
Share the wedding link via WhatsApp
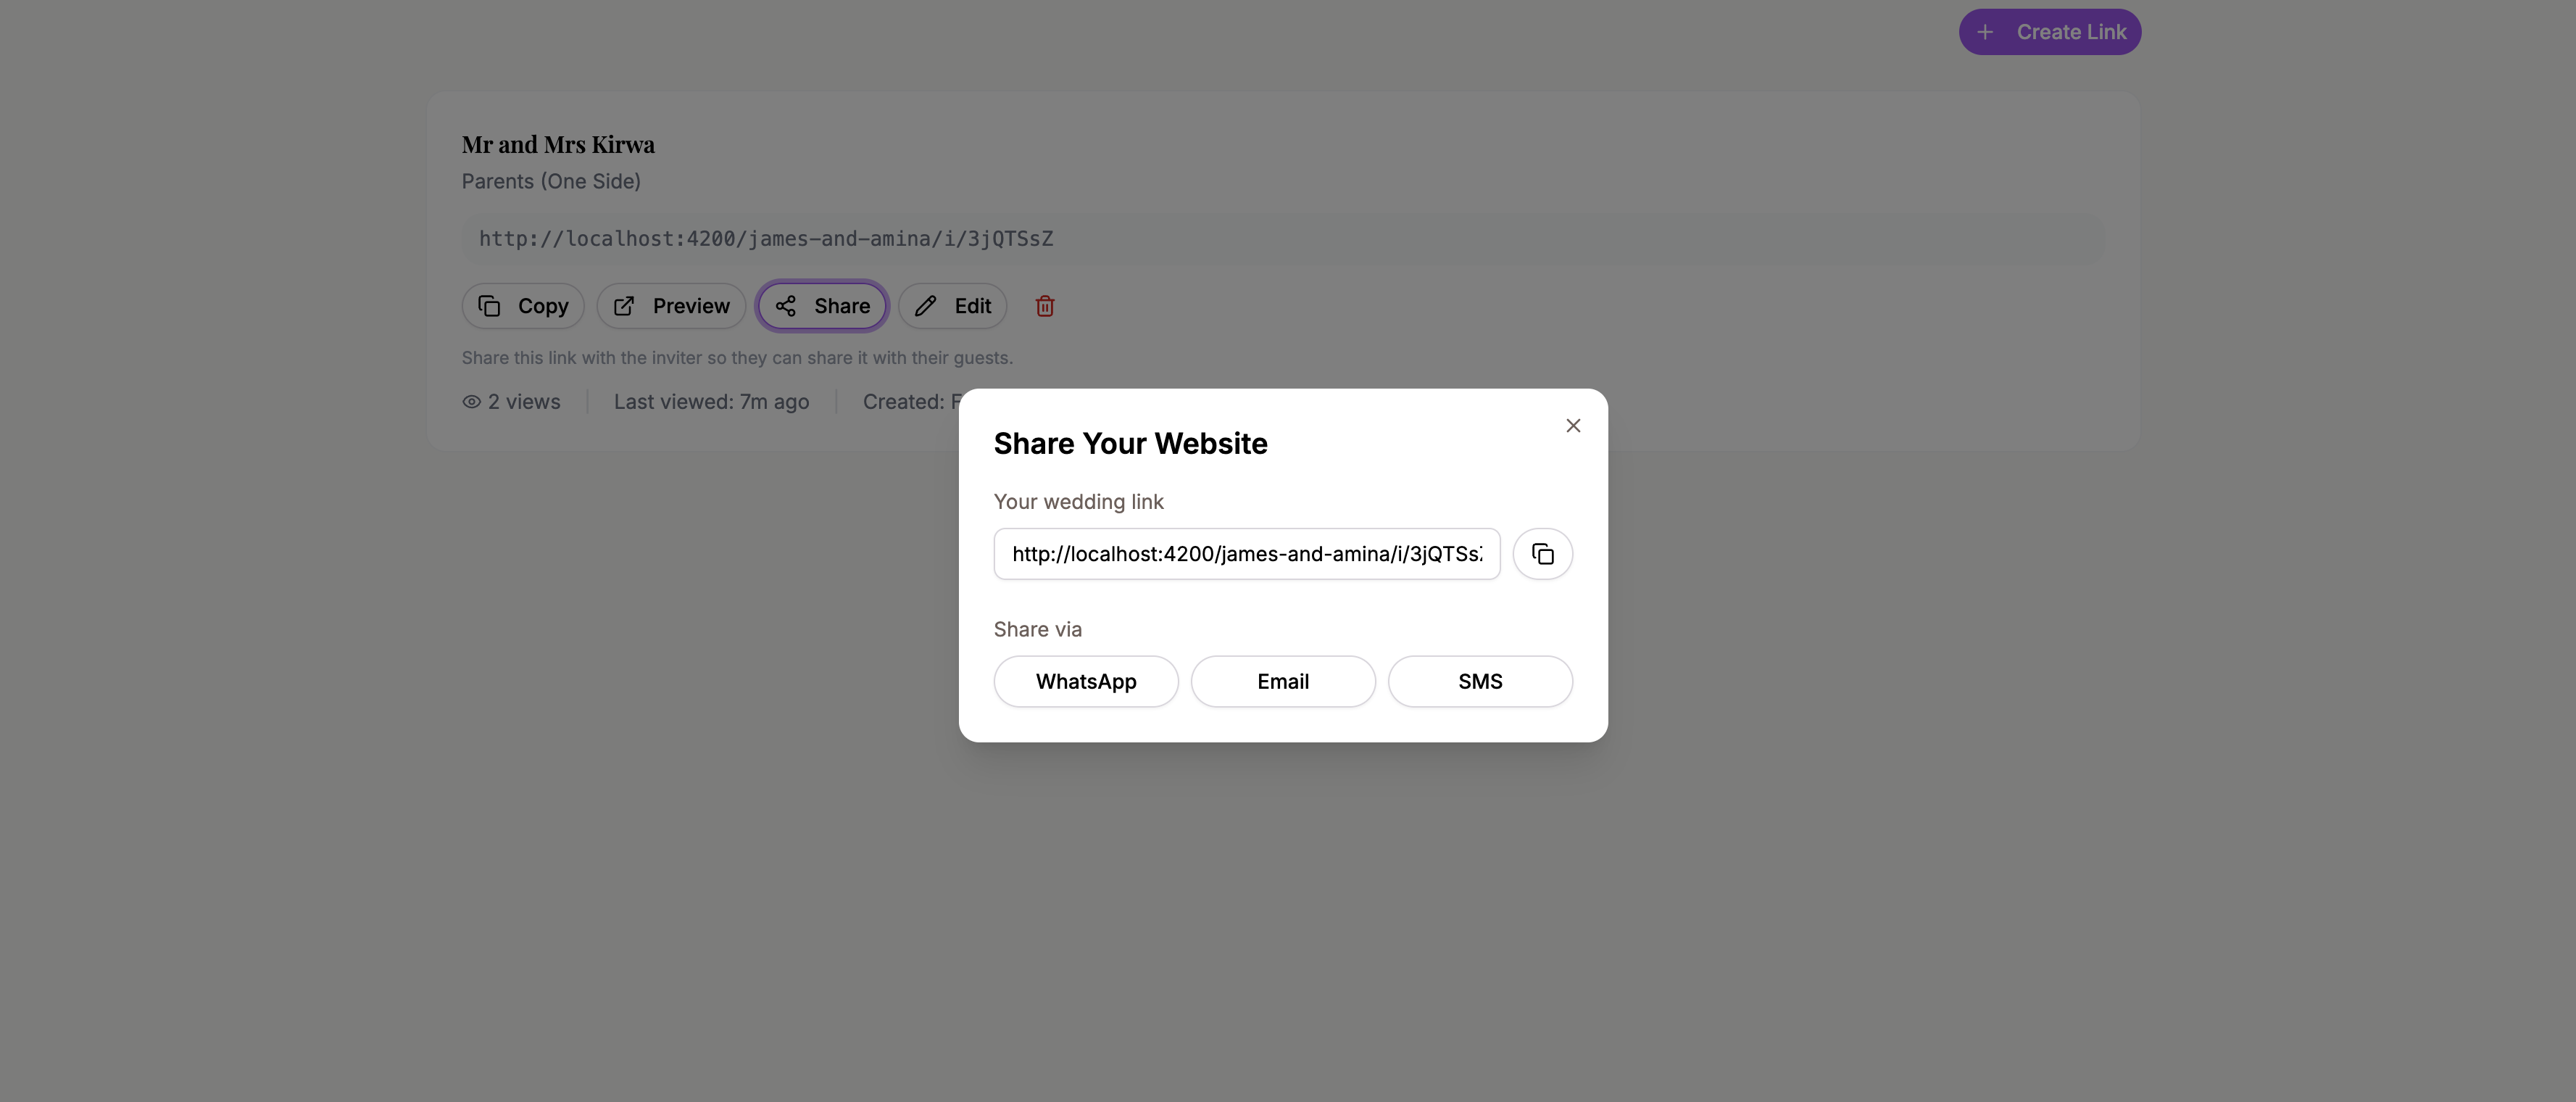[x=1086, y=681]
